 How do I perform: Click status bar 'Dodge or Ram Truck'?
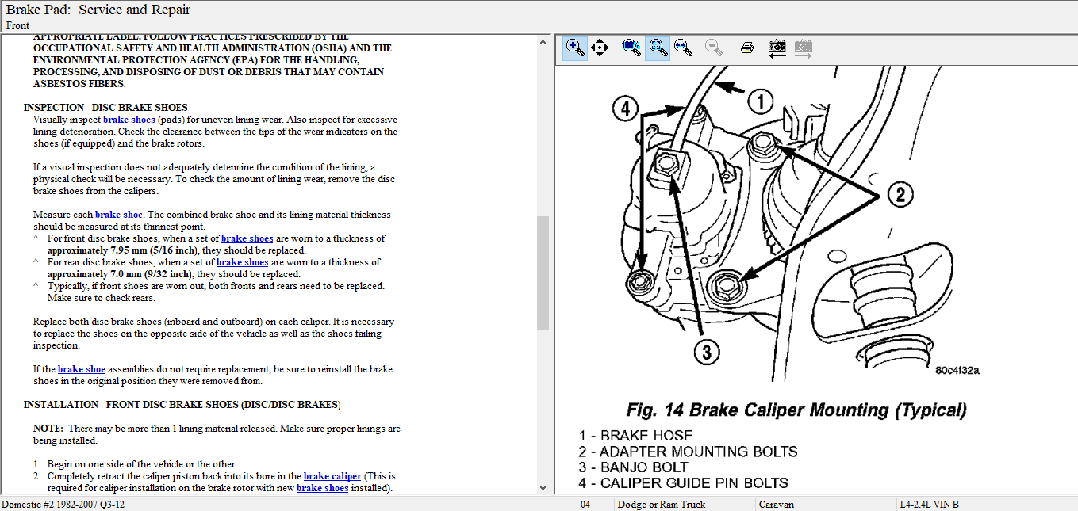pyautogui.click(x=662, y=505)
